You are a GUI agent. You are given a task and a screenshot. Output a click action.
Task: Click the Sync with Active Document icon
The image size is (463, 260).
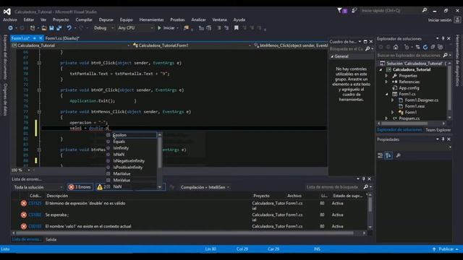417,47
